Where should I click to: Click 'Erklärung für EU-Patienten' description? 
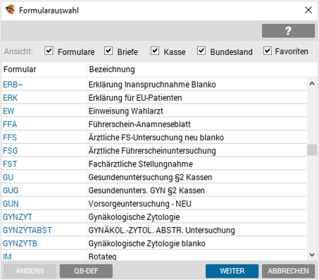click(135, 98)
